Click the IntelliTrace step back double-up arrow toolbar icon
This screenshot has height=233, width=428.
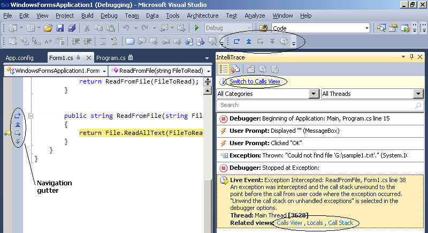pos(248,42)
